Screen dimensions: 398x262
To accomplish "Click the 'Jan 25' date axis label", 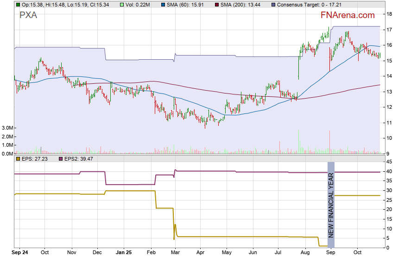I will pyautogui.click(x=124, y=253).
